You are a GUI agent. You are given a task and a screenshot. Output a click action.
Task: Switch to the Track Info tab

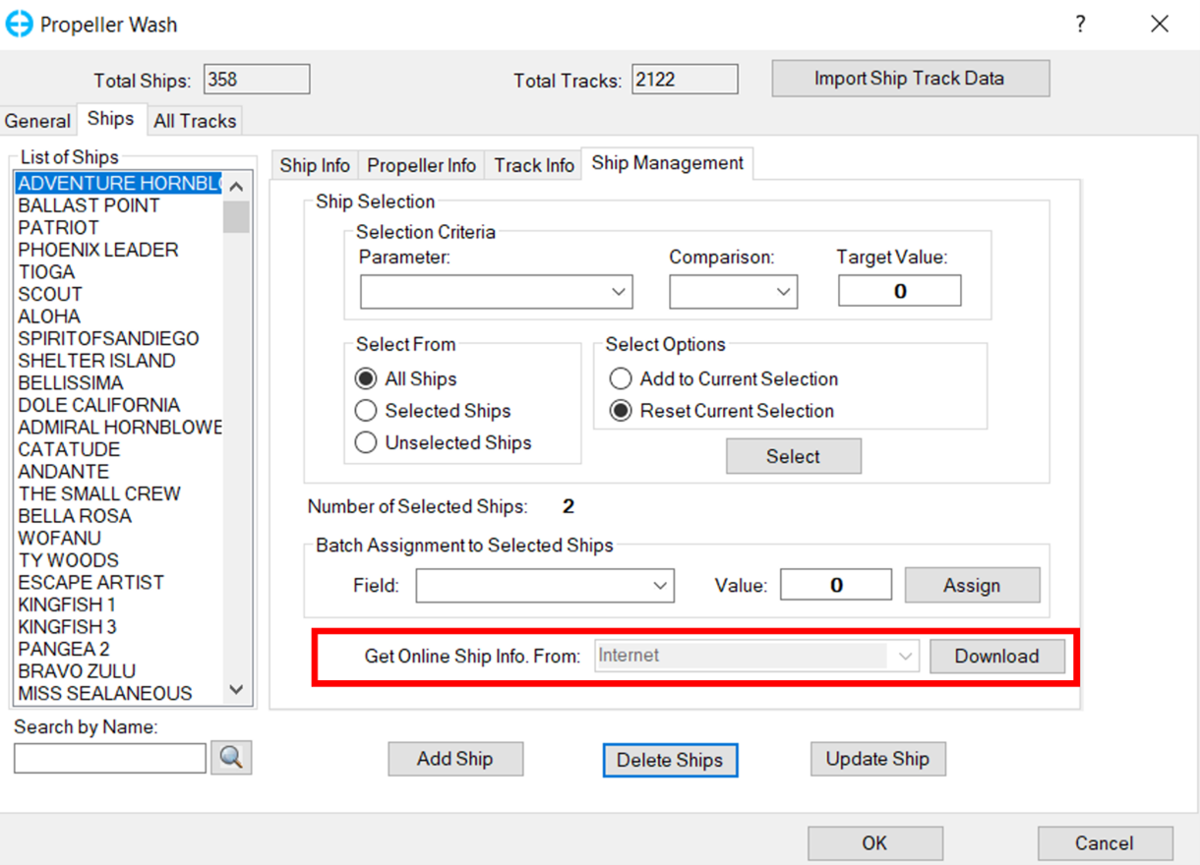pyautogui.click(x=532, y=164)
